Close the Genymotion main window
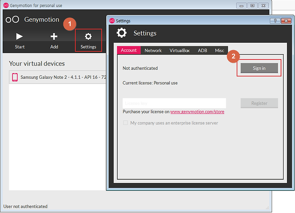295x213 pixels. pyautogui.click(x=263, y=6)
